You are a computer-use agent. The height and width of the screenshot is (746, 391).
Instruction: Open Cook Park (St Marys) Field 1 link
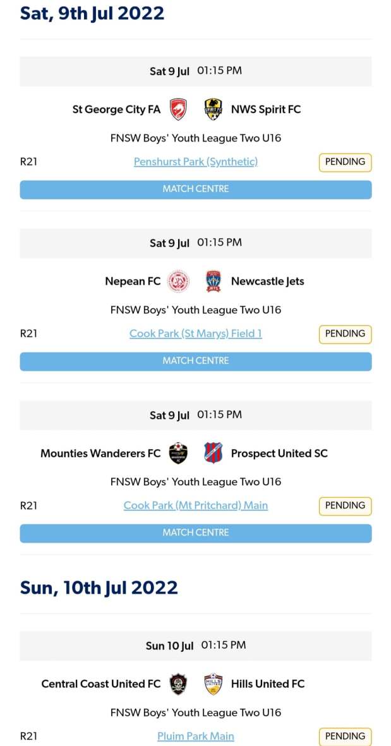[x=196, y=334]
